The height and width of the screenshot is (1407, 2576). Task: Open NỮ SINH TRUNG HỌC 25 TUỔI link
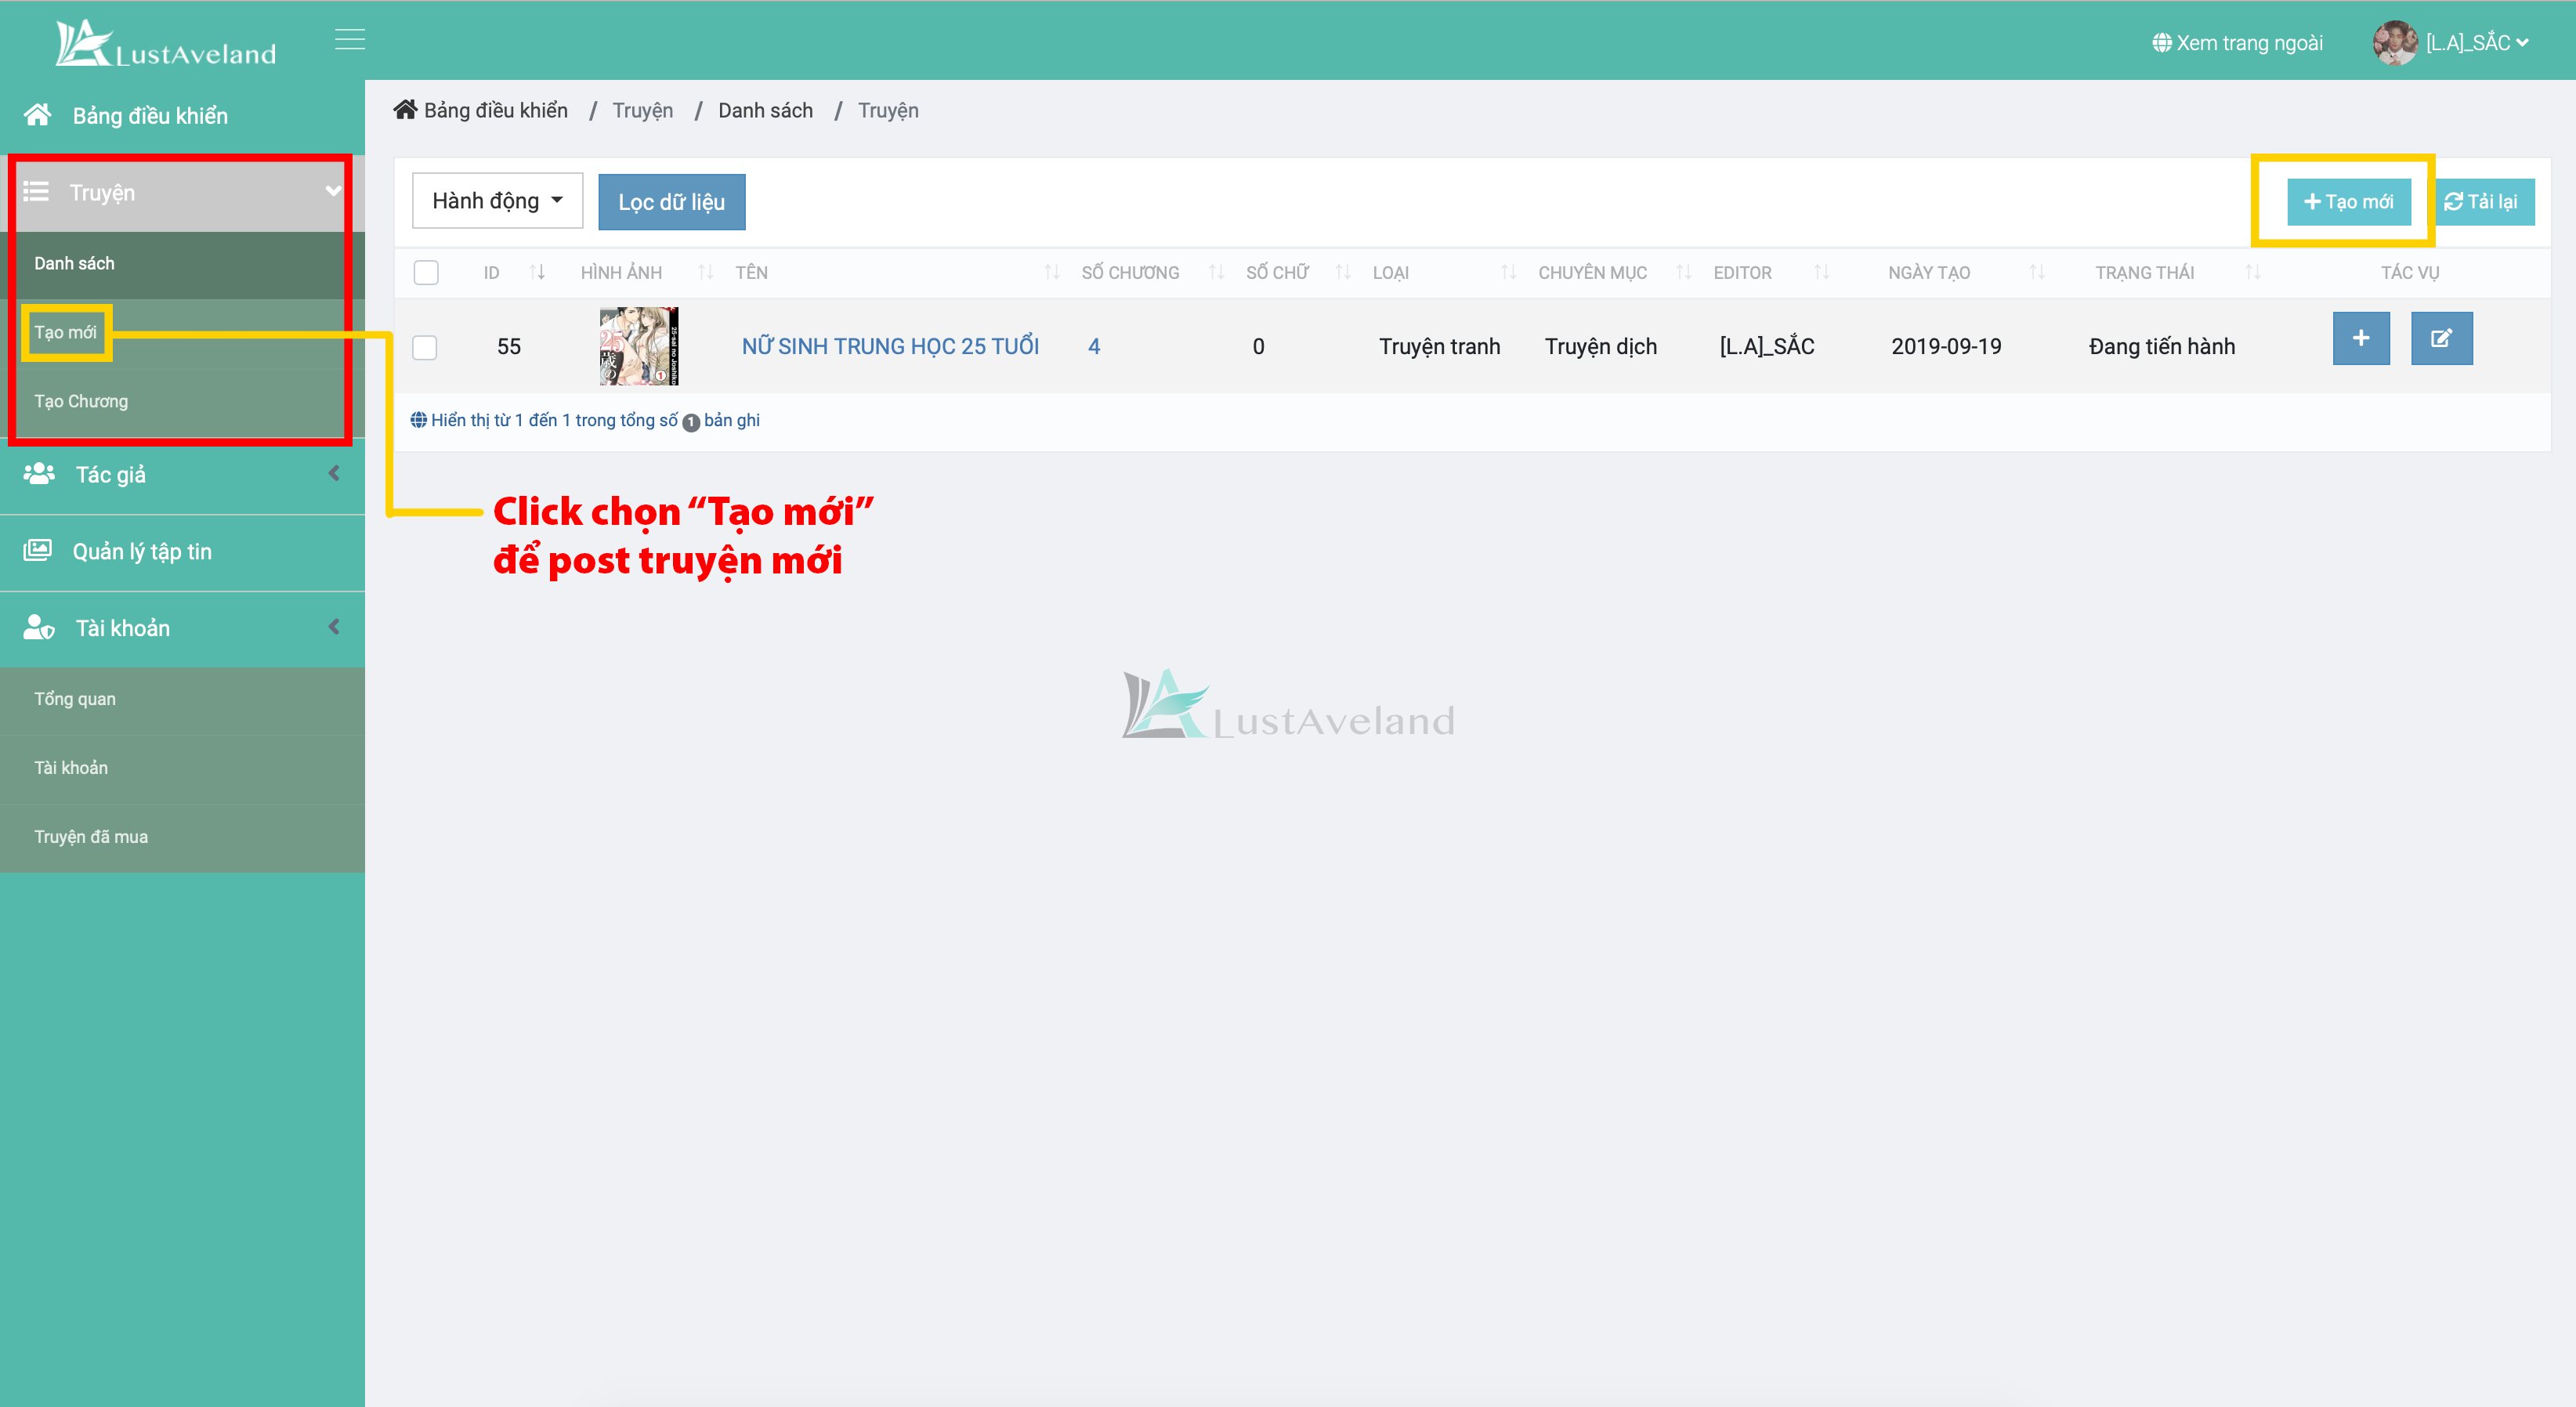click(890, 346)
